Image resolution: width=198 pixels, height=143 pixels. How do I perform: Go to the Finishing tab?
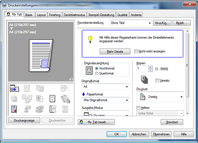(x=55, y=15)
